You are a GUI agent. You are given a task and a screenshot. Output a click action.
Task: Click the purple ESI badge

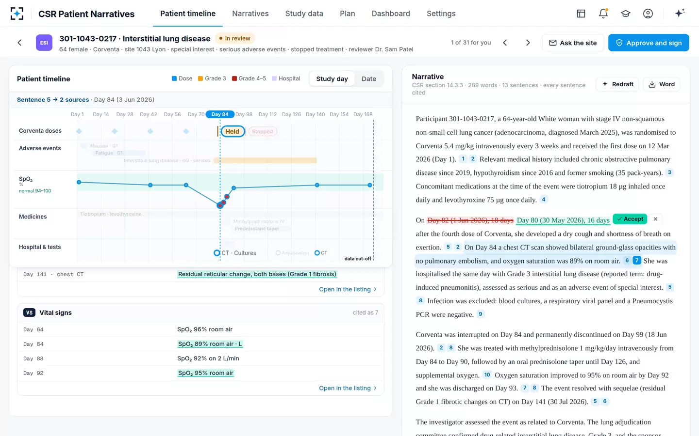click(44, 43)
